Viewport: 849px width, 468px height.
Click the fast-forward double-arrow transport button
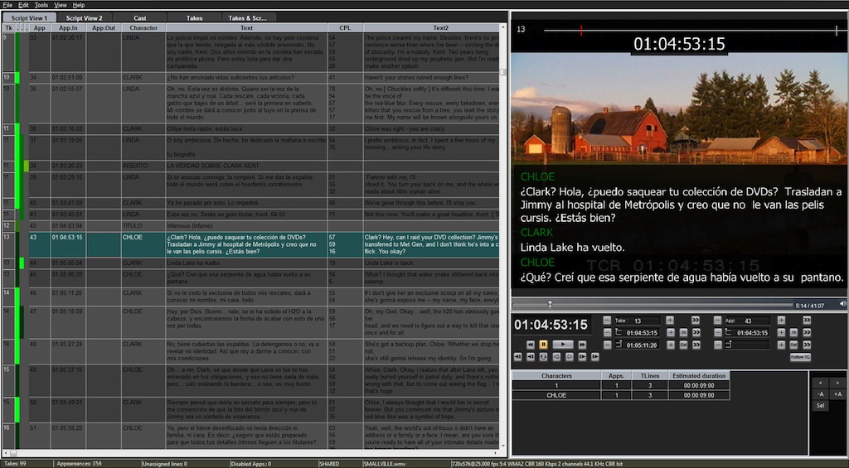[x=582, y=345]
